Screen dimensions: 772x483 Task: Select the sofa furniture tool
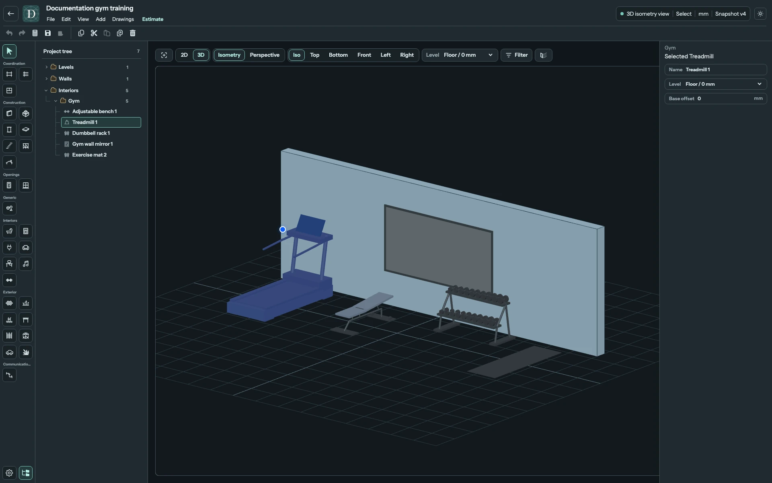pos(26,248)
